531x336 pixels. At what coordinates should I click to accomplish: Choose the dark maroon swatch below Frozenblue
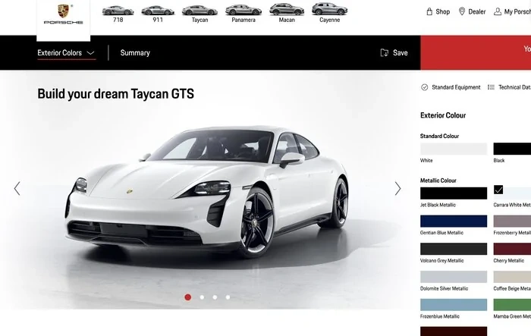[454, 331]
